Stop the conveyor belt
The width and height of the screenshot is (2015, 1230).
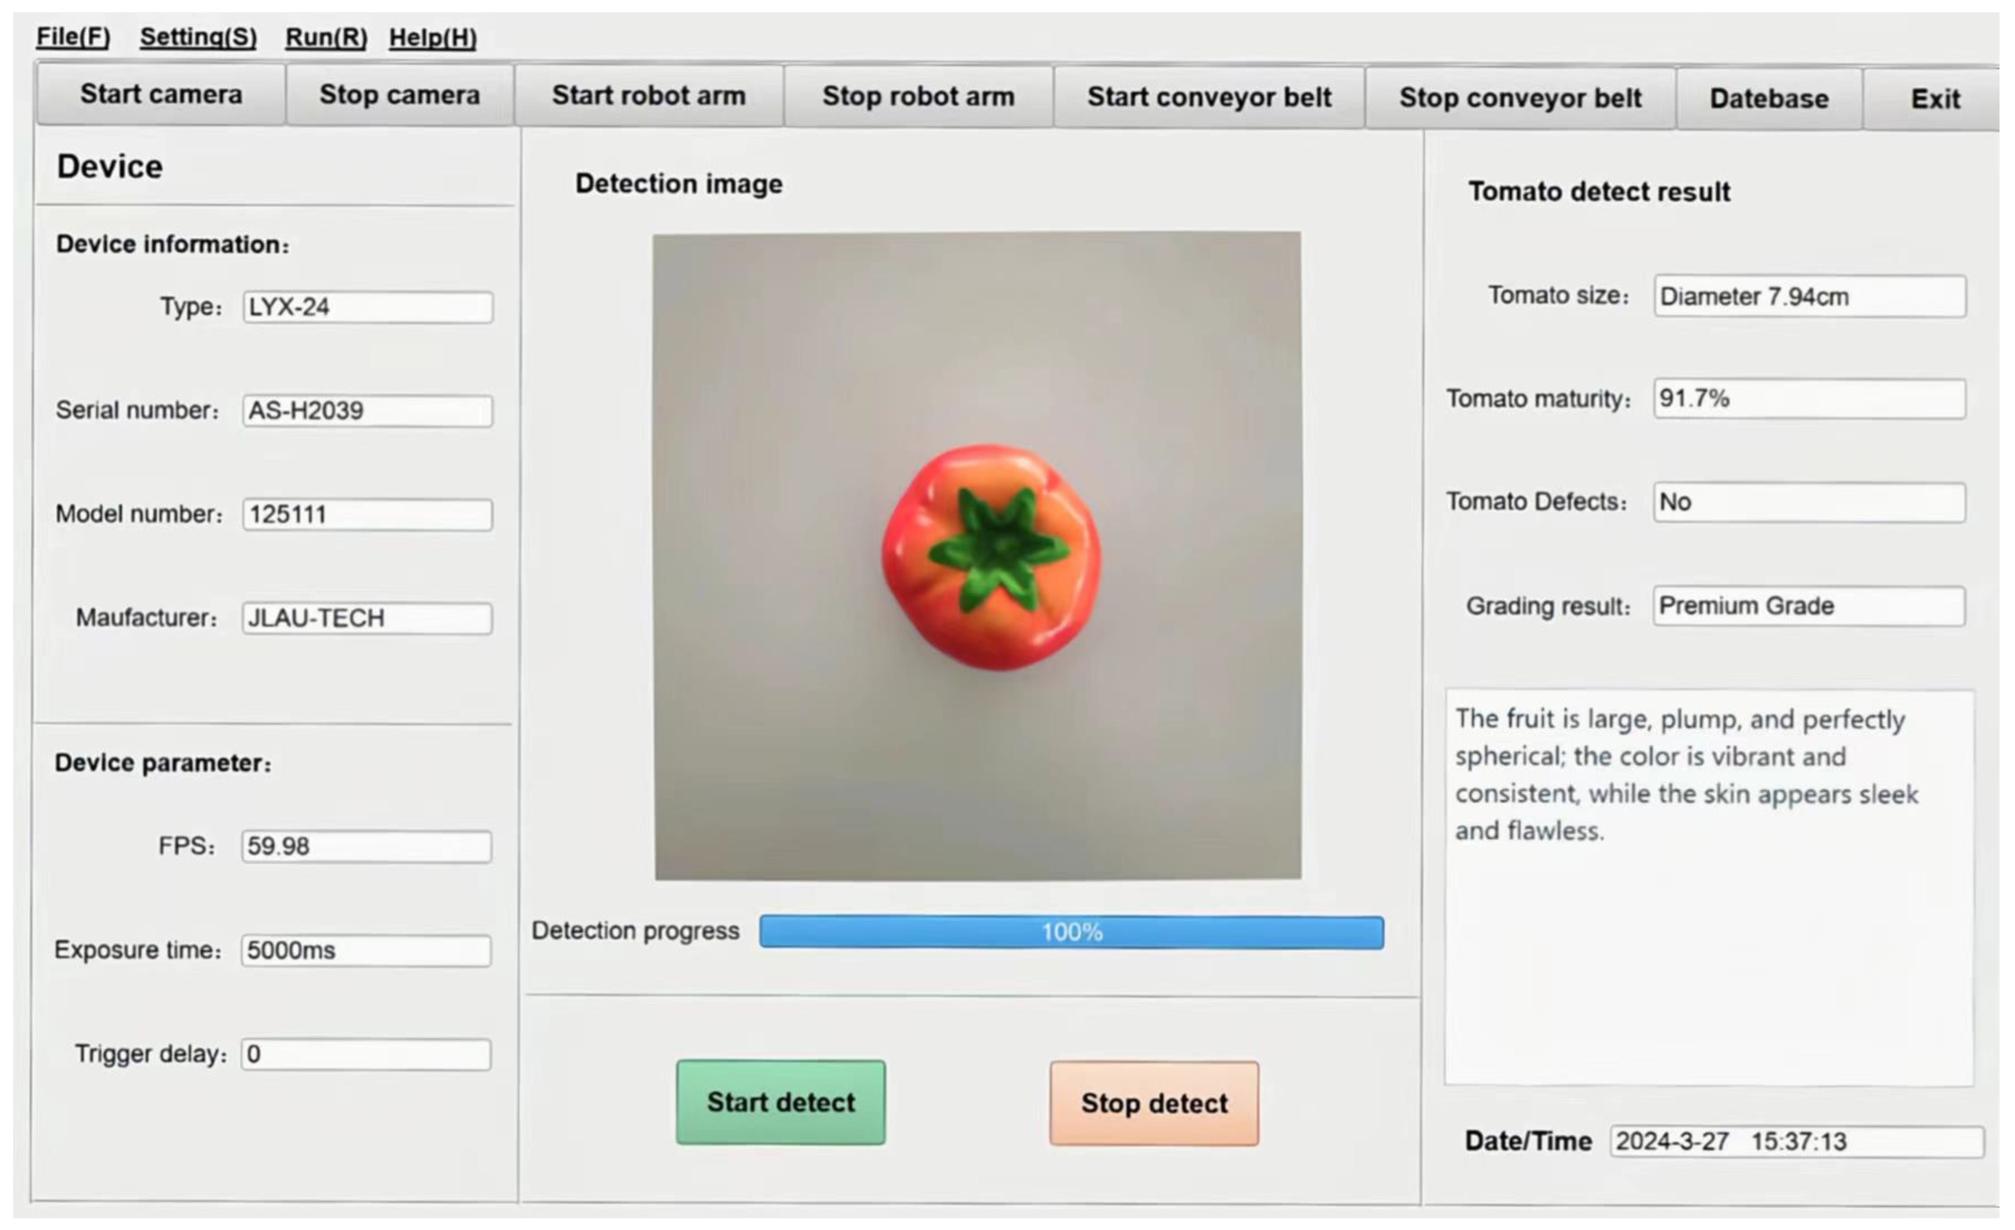[x=1520, y=98]
